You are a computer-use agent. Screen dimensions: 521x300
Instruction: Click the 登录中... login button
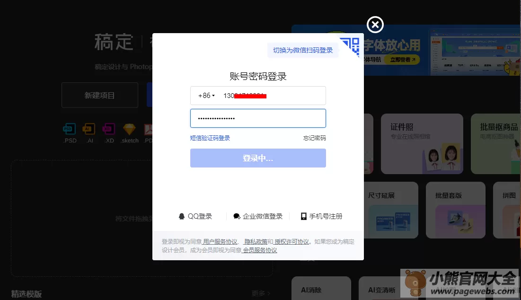pos(258,158)
